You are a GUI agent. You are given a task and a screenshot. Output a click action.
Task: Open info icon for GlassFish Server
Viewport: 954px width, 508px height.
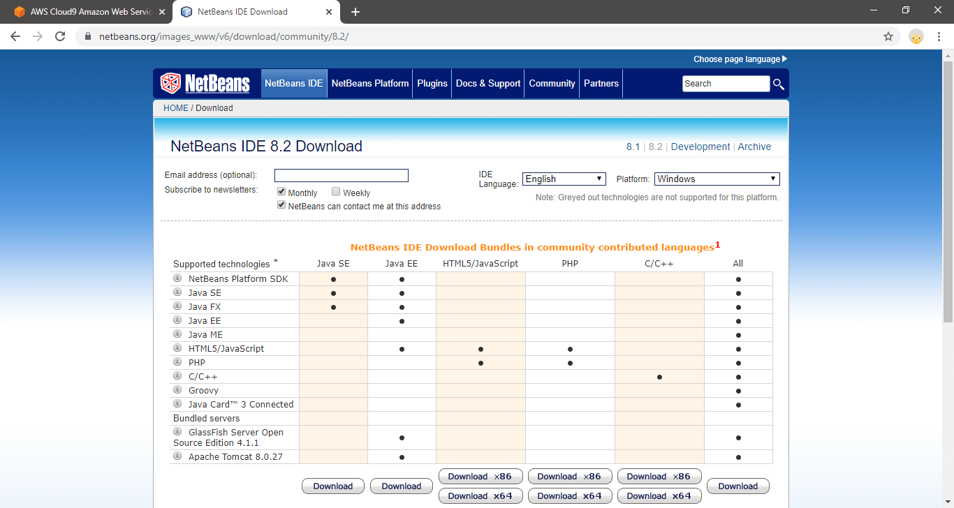point(177,432)
